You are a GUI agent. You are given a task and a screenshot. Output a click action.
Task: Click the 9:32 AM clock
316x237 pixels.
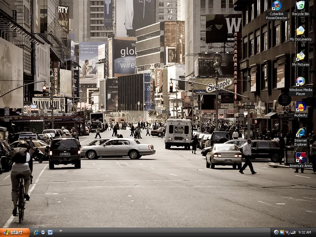305,233
